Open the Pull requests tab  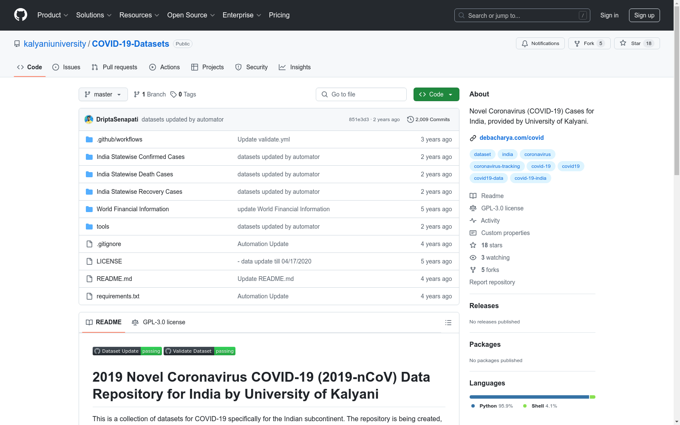pyautogui.click(x=114, y=67)
